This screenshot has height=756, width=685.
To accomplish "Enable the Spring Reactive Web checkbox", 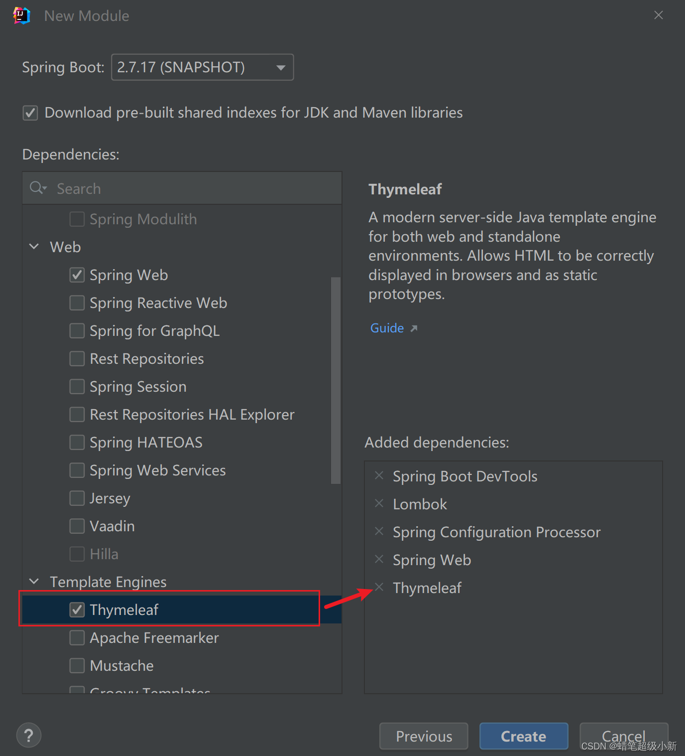I will click(77, 303).
